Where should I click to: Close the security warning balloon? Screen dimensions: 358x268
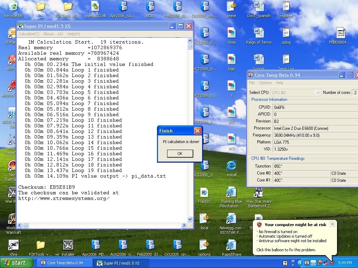[x=332, y=224]
